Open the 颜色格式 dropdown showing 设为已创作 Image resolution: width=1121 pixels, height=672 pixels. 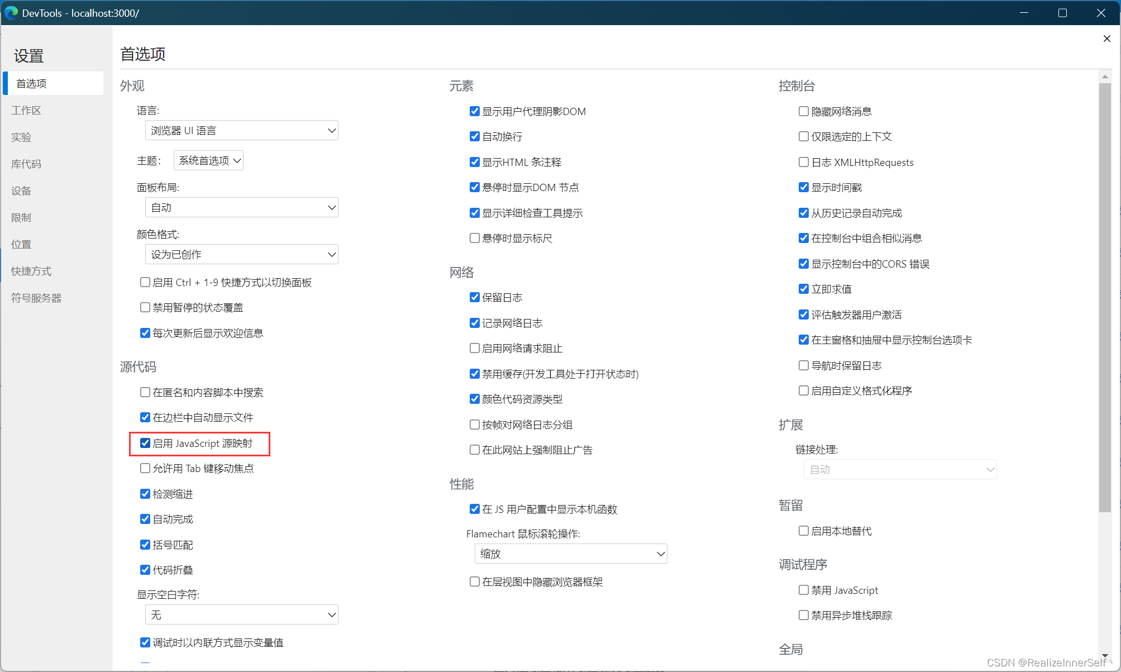point(241,254)
